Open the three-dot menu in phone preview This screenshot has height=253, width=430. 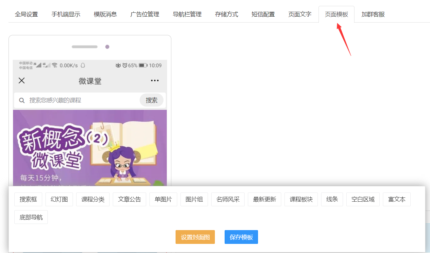(155, 81)
